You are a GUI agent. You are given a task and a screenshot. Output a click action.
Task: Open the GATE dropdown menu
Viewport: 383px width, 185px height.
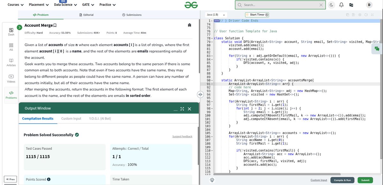point(88,5)
